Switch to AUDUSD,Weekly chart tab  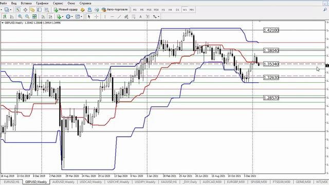[63, 182]
